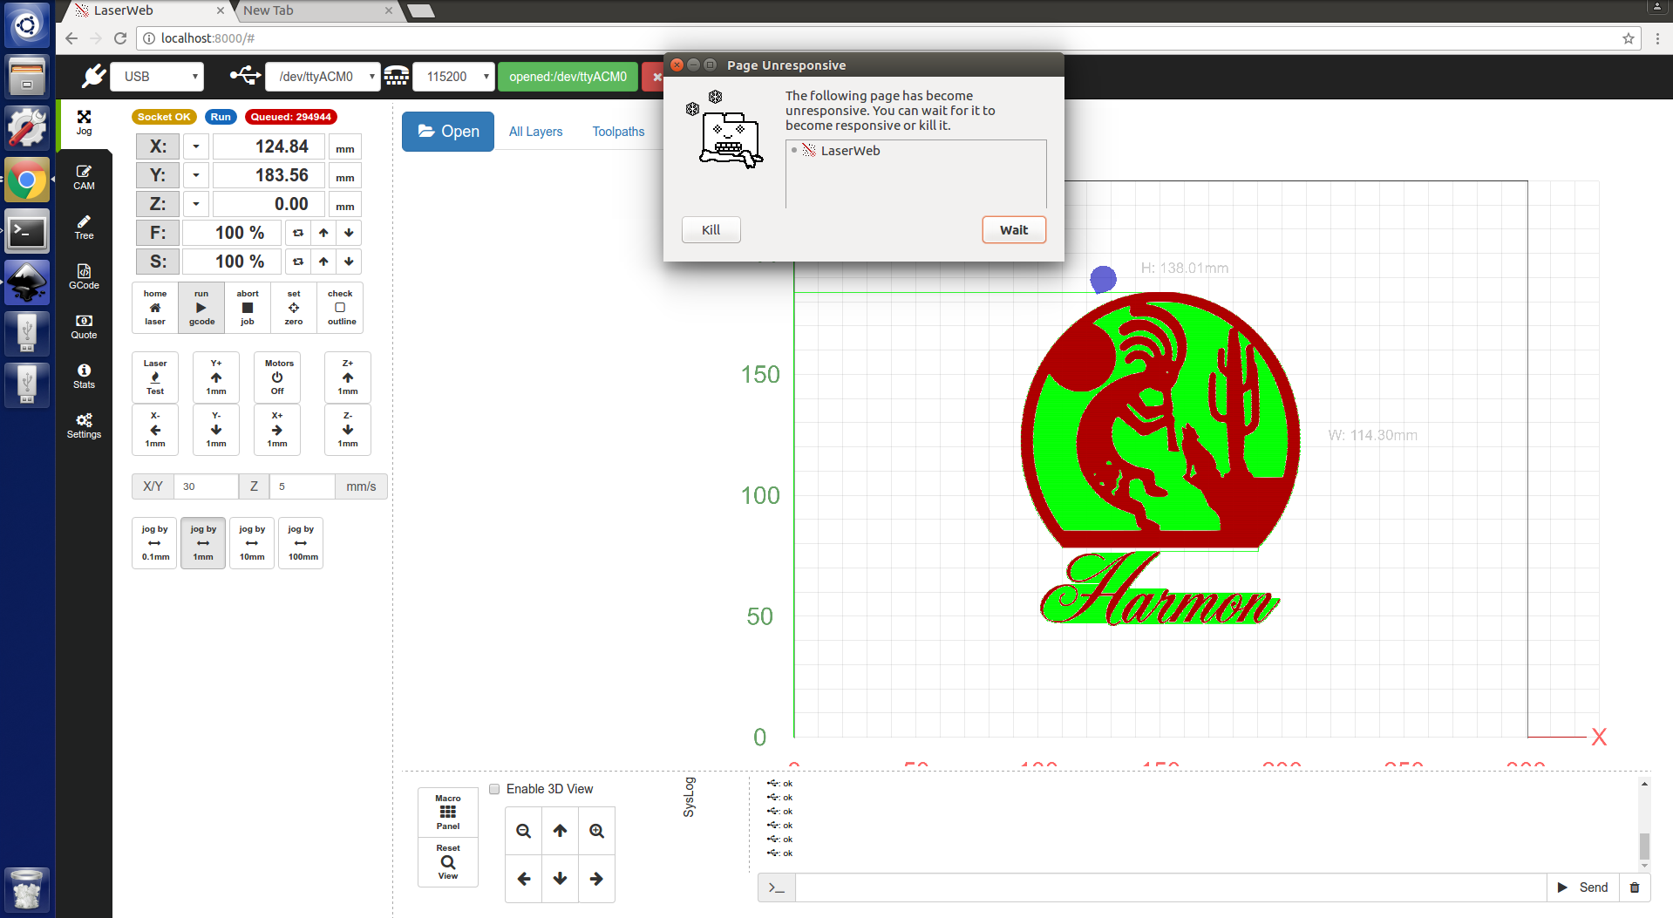Clear the console with trash icon
This screenshot has height=918, width=1673.
[1635, 887]
